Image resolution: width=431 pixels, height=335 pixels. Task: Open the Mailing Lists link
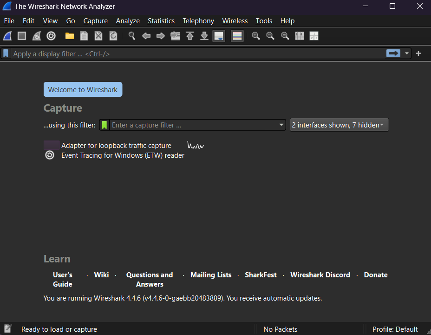click(211, 275)
